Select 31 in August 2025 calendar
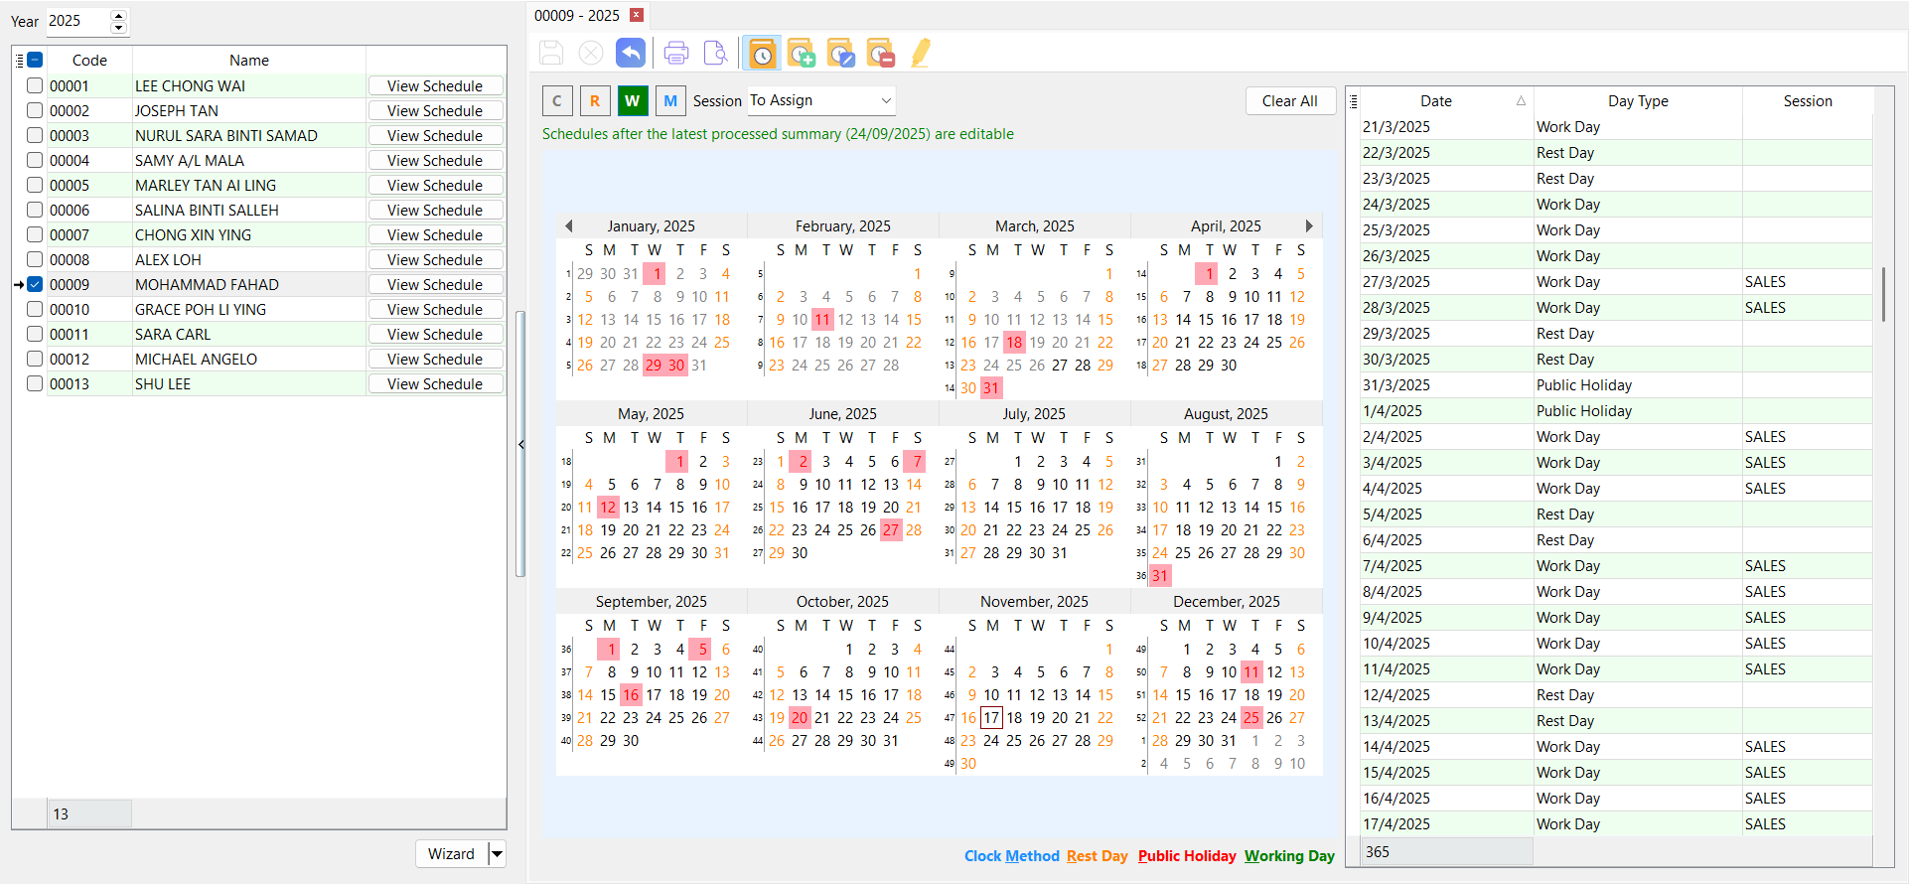The width and height of the screenshot is (1909, 884). coord(1160,576)
